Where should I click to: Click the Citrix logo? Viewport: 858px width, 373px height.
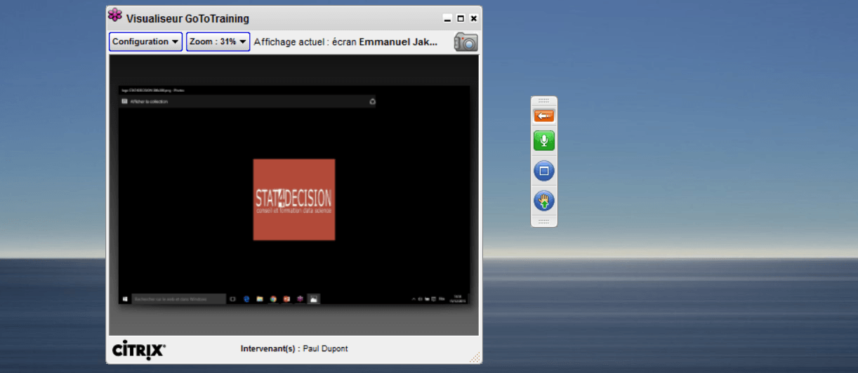[139, 349]
